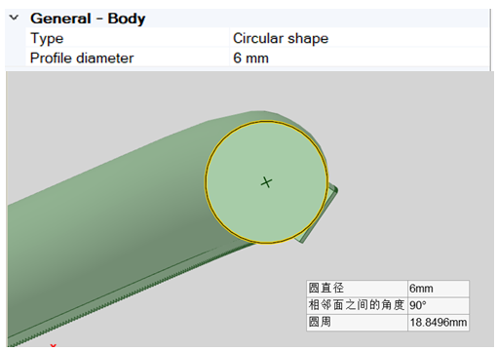Image resolution: width=497 pixels, height=351 pixels.
Task: Select the 90° angle value cell
Action: point(418,305)
